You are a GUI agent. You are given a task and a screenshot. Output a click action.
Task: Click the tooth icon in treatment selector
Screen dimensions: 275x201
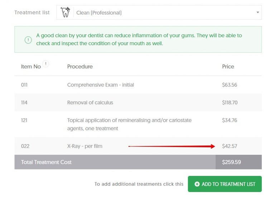[x=66, y=12]
